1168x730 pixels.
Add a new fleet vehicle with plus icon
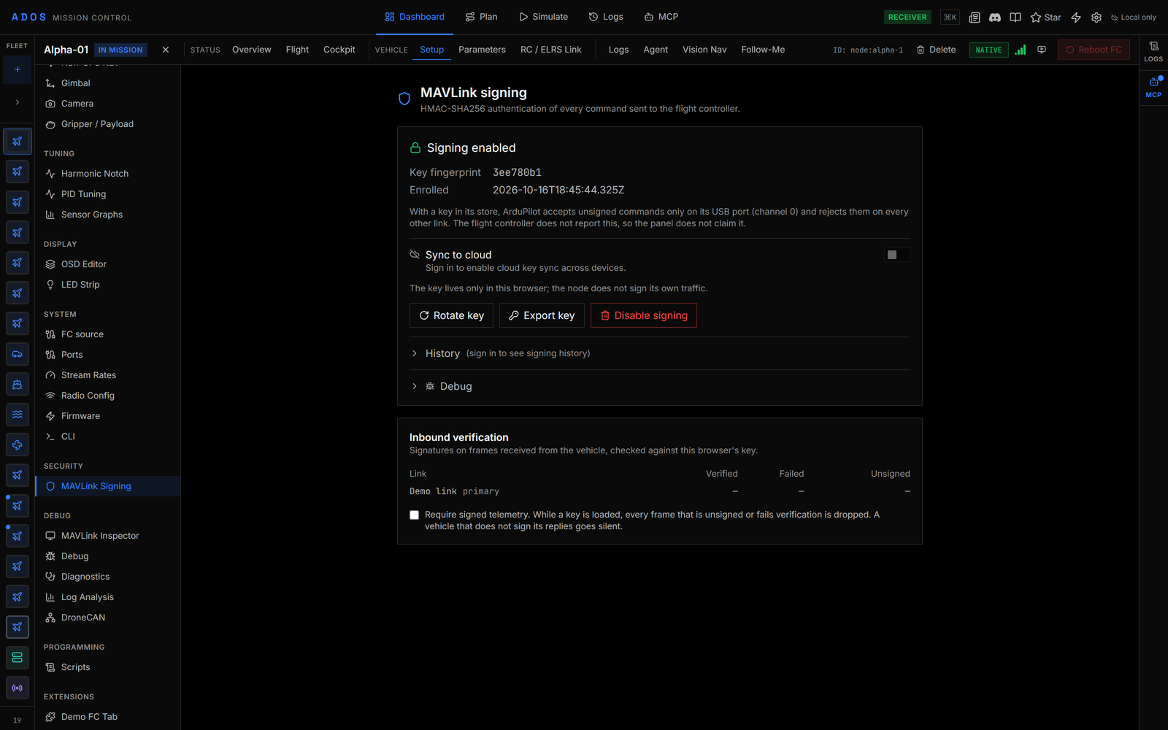18,70
